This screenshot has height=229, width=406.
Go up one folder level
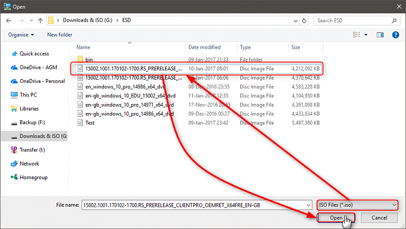point(40,21)
